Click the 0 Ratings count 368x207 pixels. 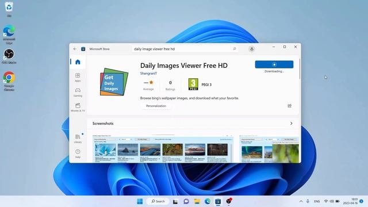[170, 85]
